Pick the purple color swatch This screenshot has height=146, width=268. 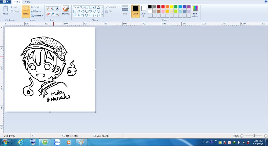tap(189, 7)
